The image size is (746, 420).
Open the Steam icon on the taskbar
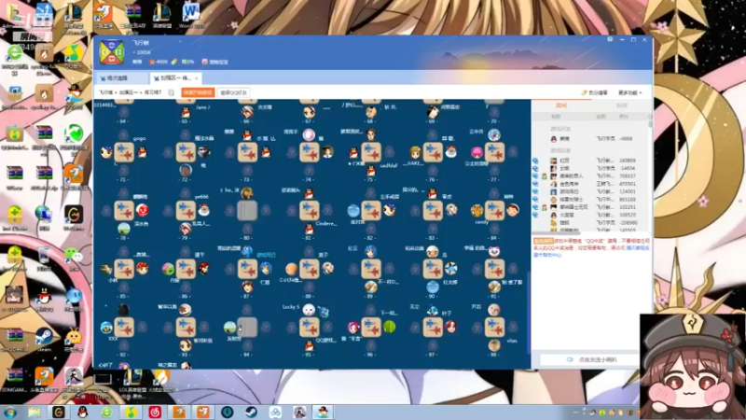[251, 413]
